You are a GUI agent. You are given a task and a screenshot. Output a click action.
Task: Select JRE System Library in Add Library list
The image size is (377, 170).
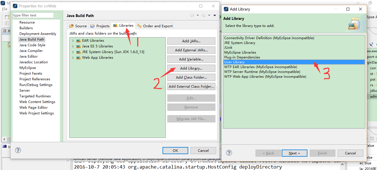pyautogui.click(x=240, y=43)
